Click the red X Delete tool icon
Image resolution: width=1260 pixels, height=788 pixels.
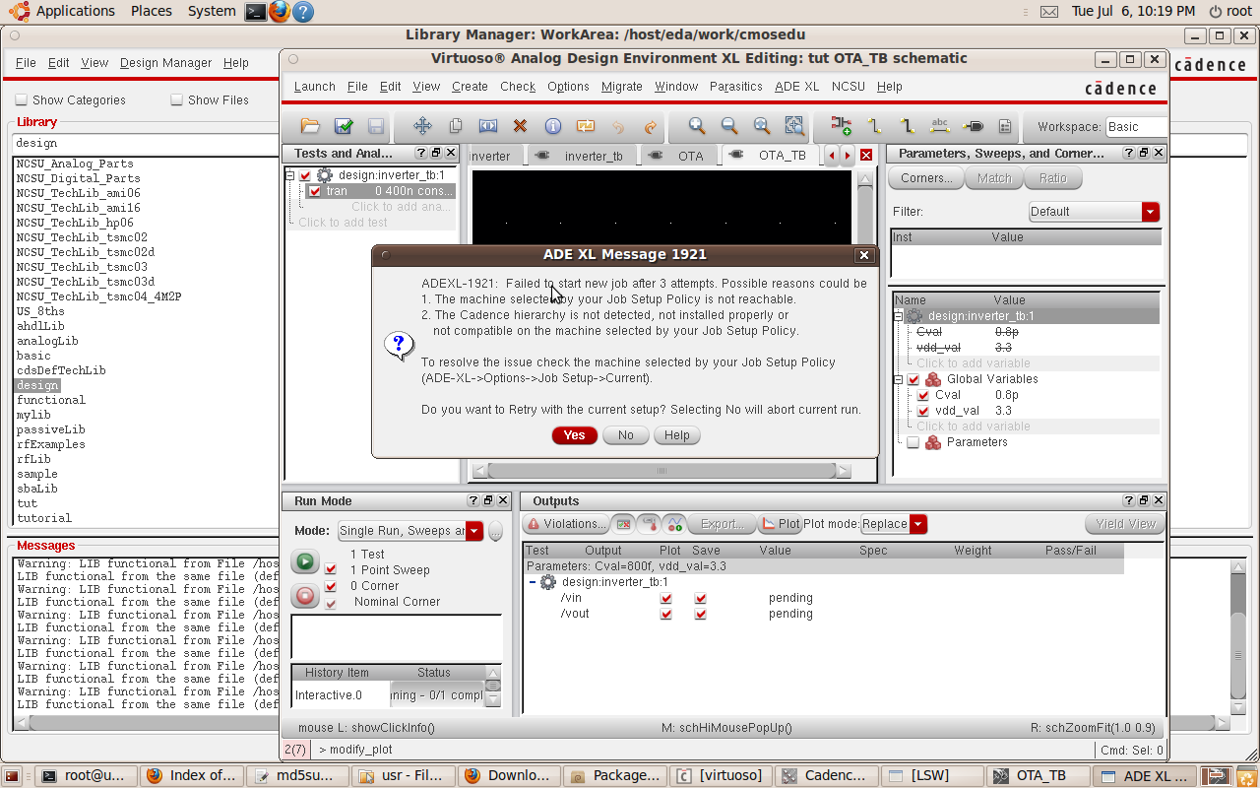click(521, 126)
